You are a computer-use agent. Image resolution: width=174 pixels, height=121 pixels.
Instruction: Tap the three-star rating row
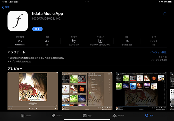pos(20,45)
